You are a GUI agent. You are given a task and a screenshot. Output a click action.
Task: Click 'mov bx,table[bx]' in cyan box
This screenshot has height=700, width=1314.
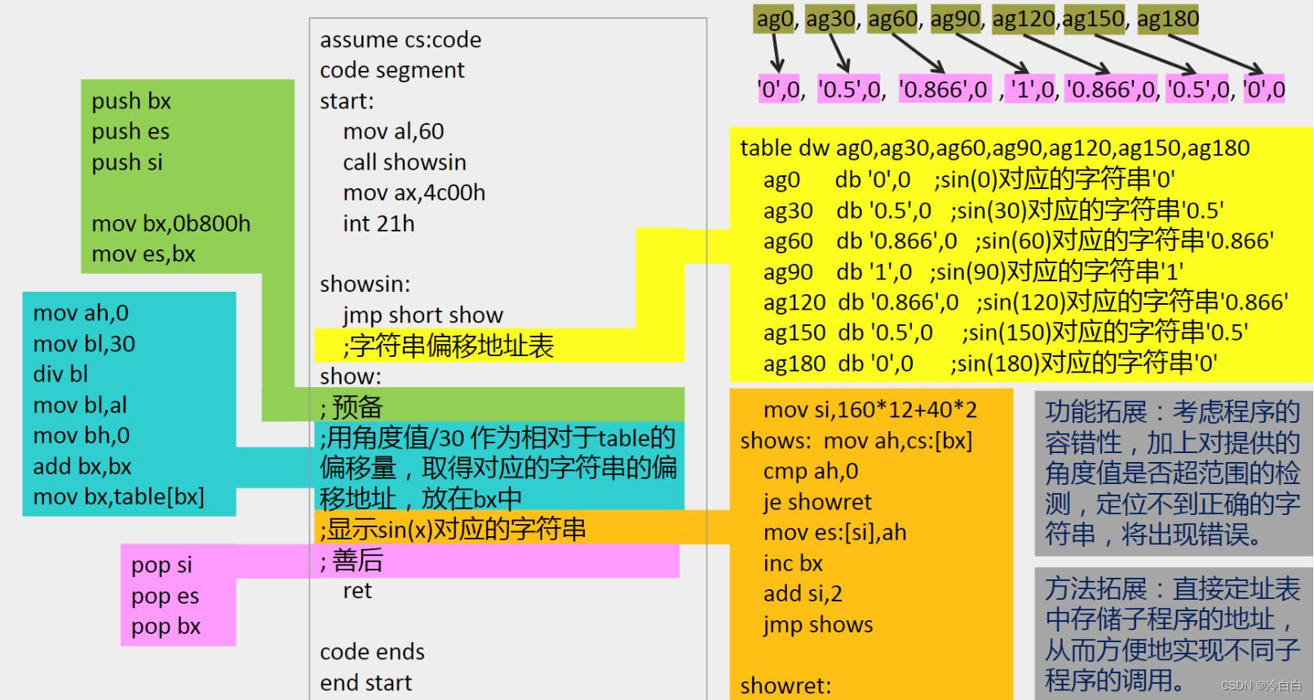coord(119,497)
